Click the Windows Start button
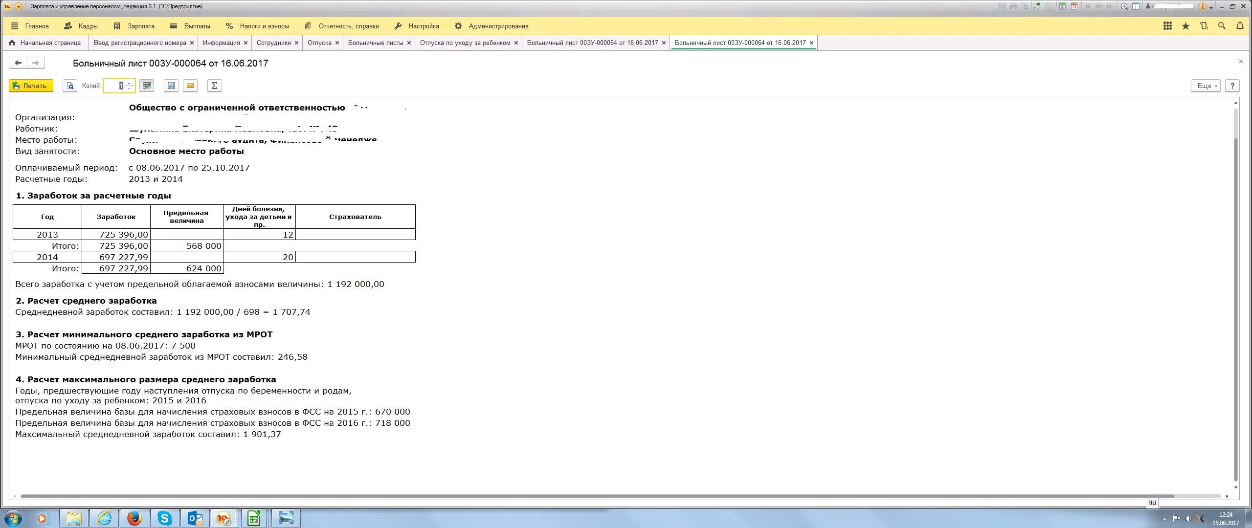This screenshot has height=528, width=1252. (x=13, y=518)
